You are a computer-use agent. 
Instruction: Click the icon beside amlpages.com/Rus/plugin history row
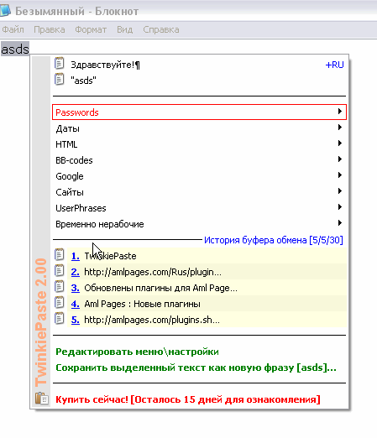click(x=59, y=270)
